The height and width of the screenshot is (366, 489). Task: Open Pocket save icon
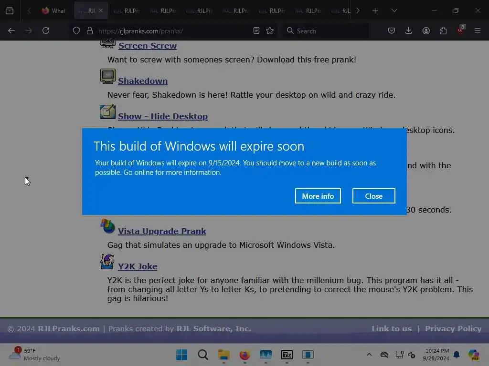tap(392, 31)
